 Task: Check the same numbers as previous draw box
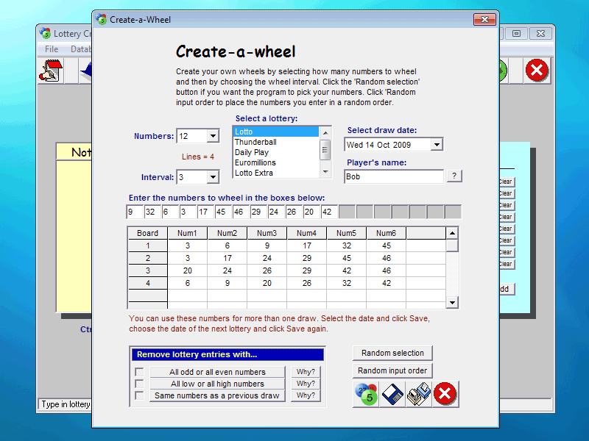click(x=138, y=395)
